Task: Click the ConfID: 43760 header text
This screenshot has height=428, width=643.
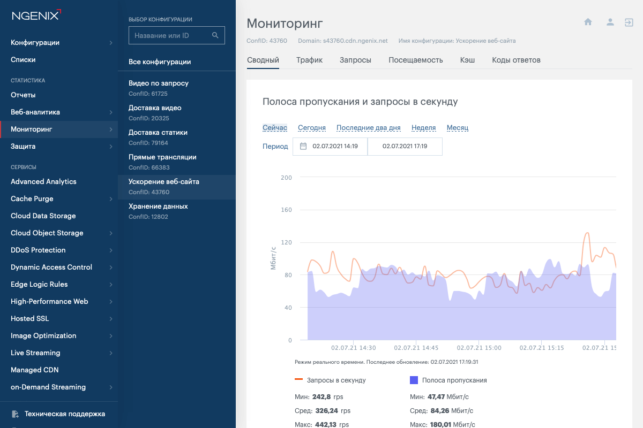Action: coord(267,41)
